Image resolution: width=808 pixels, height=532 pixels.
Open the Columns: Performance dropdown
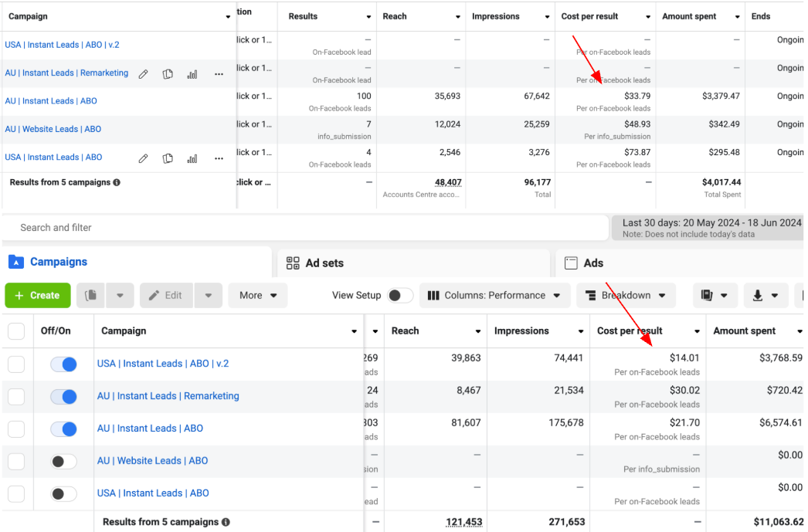[x=494, y=295]
